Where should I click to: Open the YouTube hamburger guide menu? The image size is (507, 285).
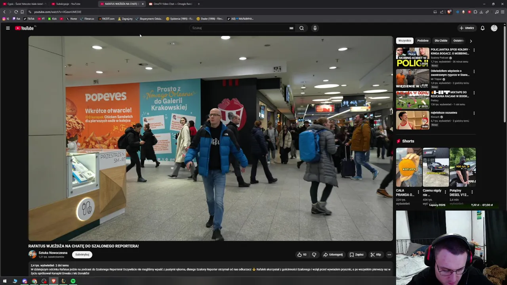8,28
